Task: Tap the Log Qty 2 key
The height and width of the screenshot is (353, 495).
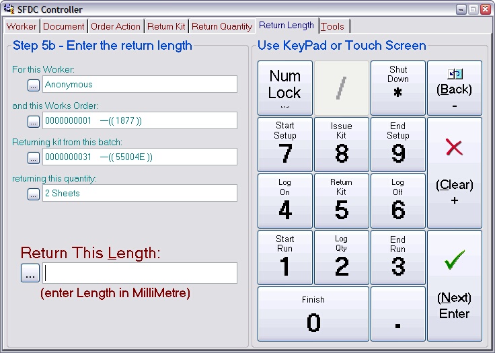Action: pyautogui.click(x=342, y=258)
